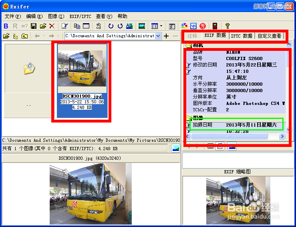Collapse the 相机 group in EXIF list
This screenshot has height=227, width=296.
[x=189, y=45]
